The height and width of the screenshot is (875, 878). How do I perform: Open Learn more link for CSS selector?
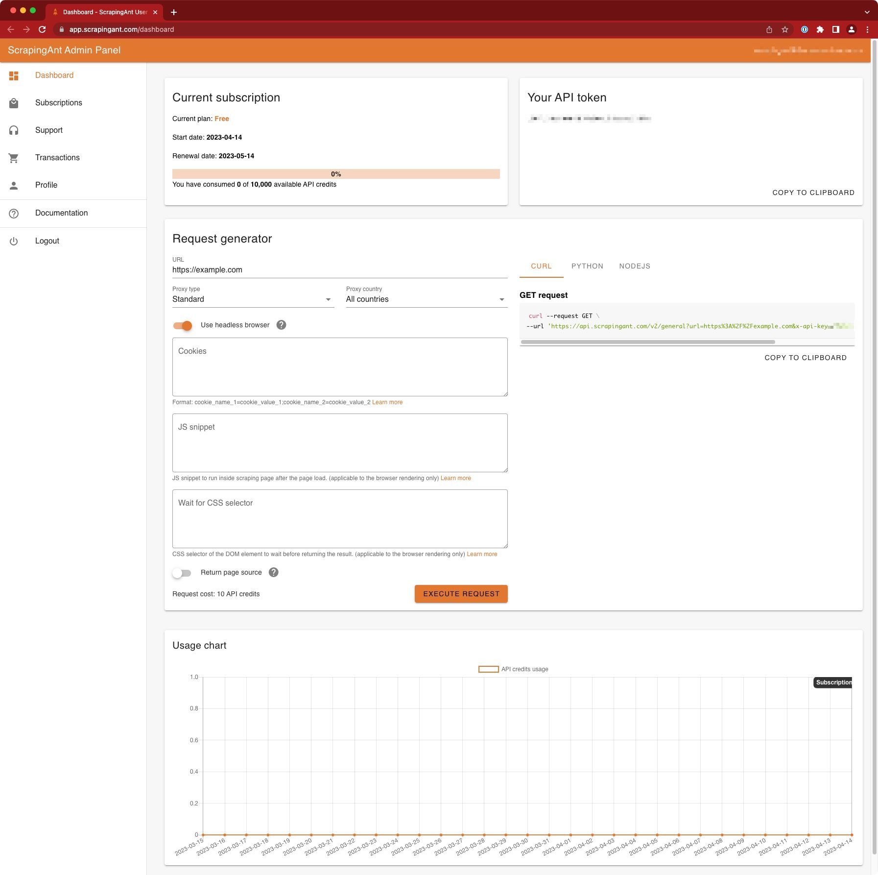[x=482, y=554]
